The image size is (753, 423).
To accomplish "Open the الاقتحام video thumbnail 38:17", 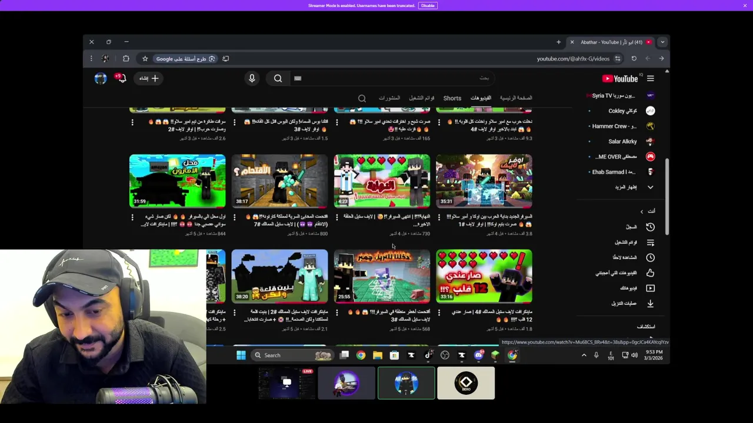I will tap(279, 181).
